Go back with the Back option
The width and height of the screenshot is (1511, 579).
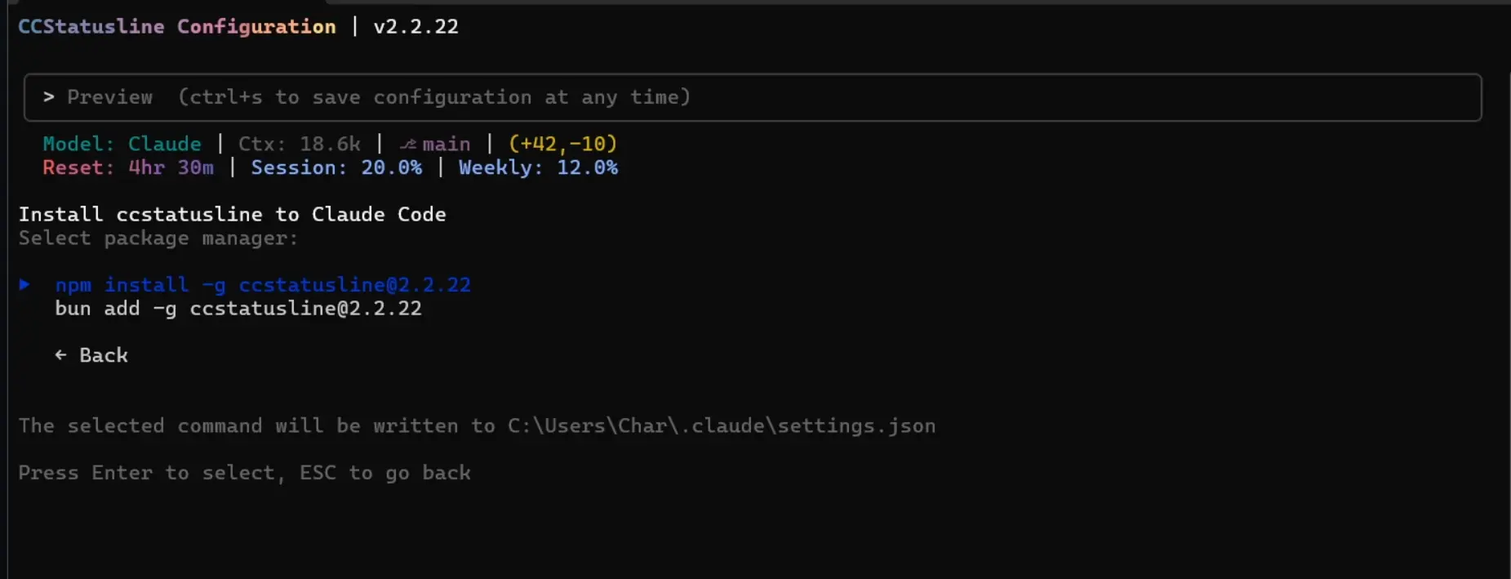[x=91, y=355]
